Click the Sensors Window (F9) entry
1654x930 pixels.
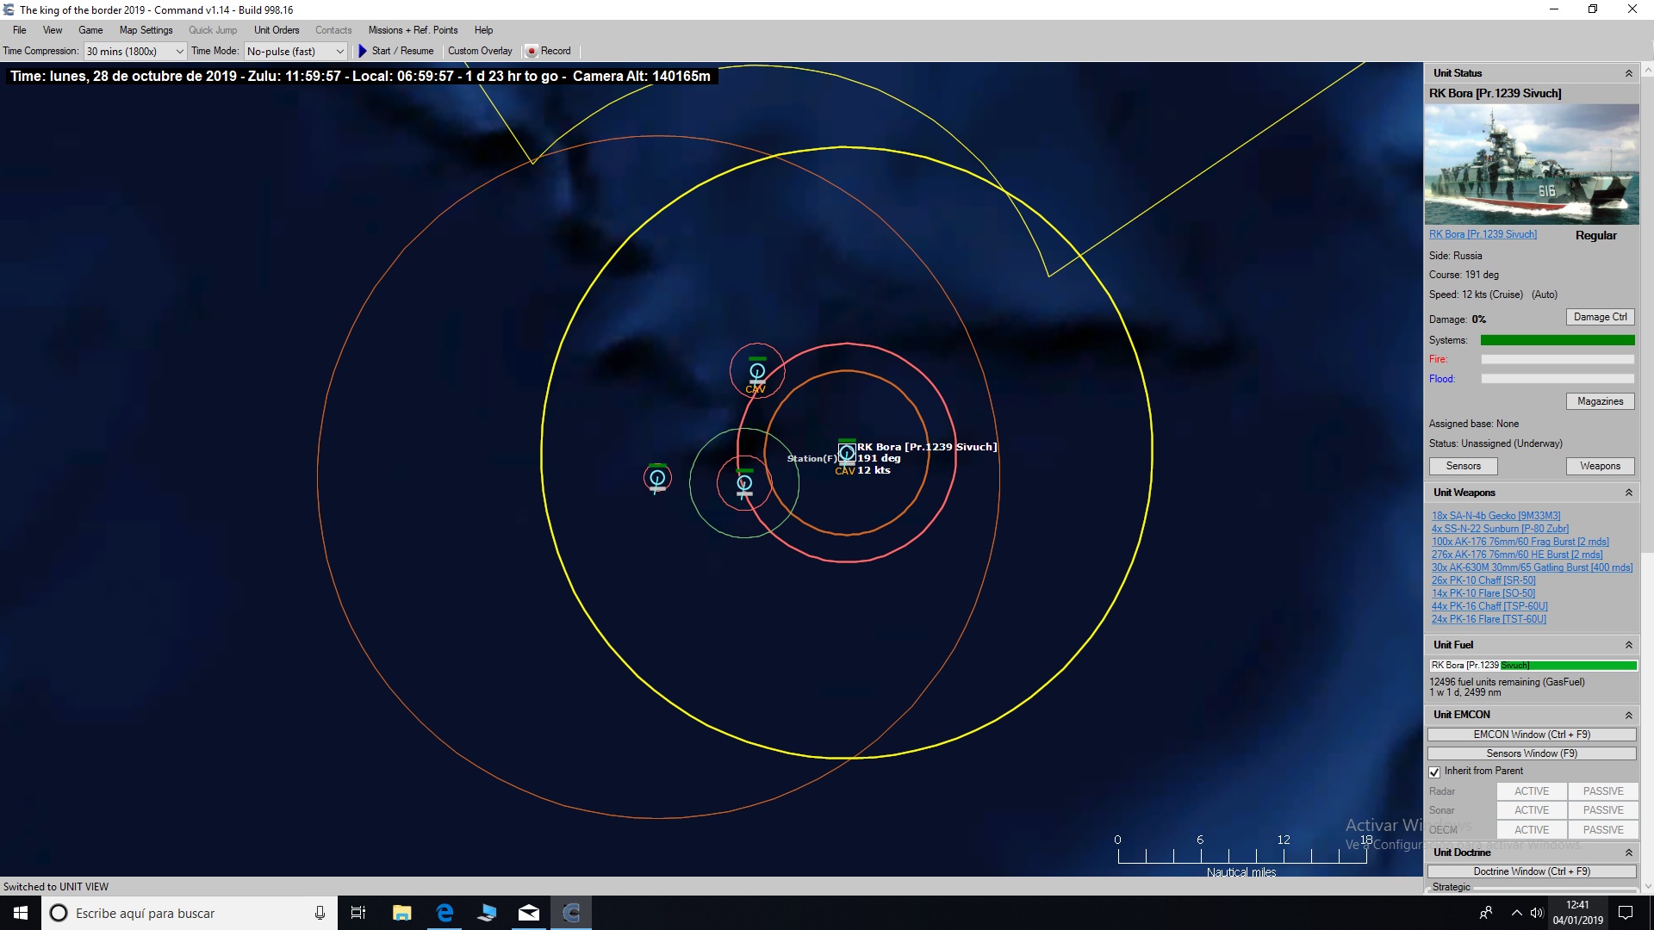tap(1531, 753)
